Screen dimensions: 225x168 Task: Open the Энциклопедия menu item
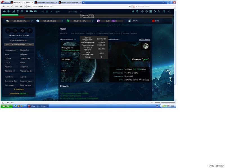click(27, 81)
